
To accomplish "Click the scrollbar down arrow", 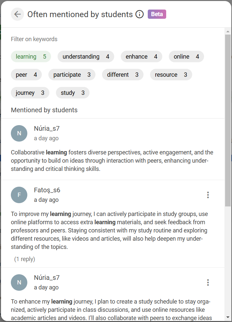I will (x=228, y=317).
